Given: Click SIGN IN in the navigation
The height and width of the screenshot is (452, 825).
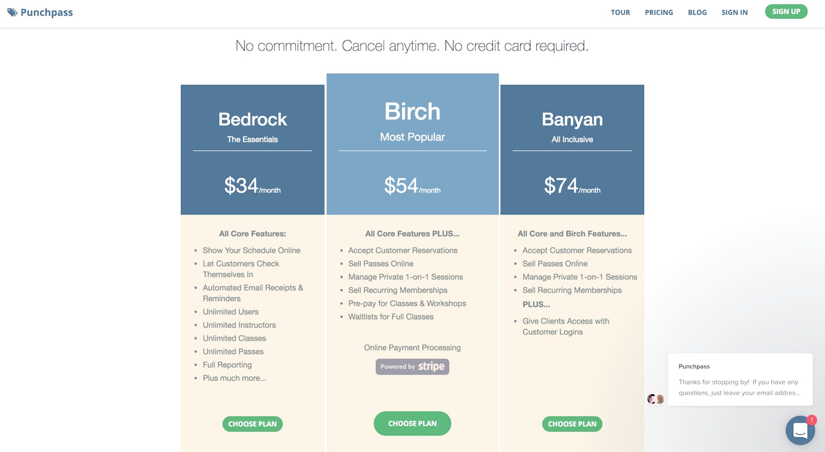Looking at the screenshot, I should coord(734,12).
